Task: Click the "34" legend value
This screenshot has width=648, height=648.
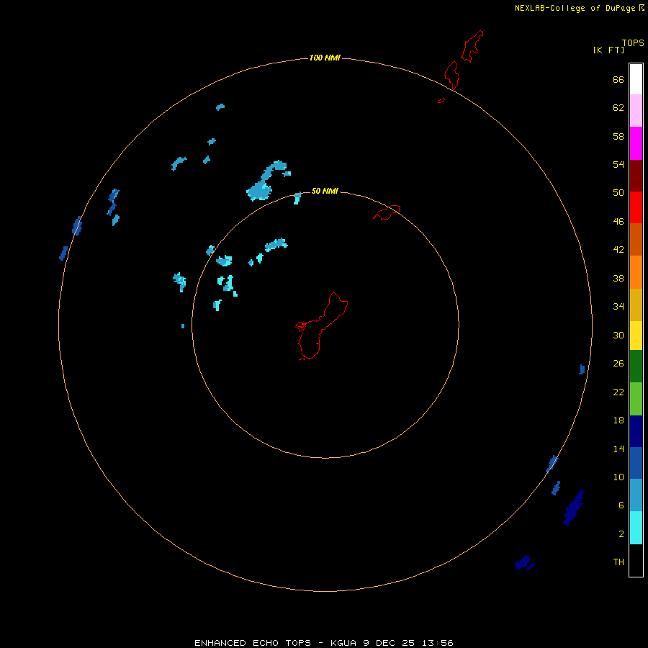Action: 618,307
